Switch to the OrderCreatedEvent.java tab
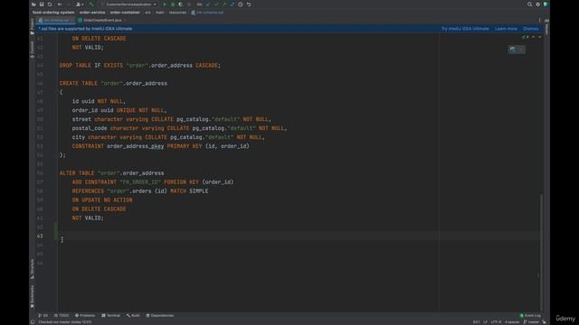 pos(102,20)
